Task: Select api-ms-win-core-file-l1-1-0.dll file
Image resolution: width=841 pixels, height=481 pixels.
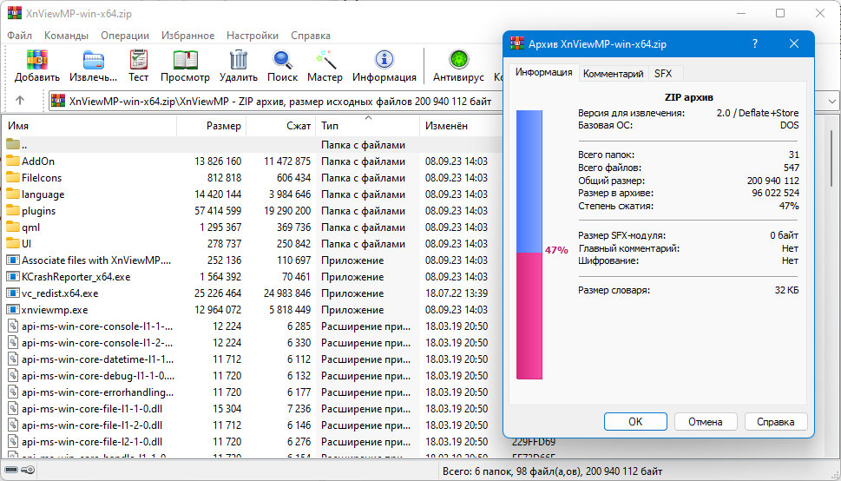Action: click(84, 409)
